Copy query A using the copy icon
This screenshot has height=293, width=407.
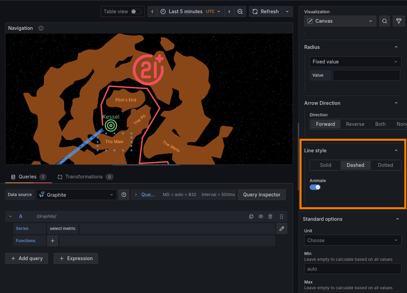click(251, 216)
